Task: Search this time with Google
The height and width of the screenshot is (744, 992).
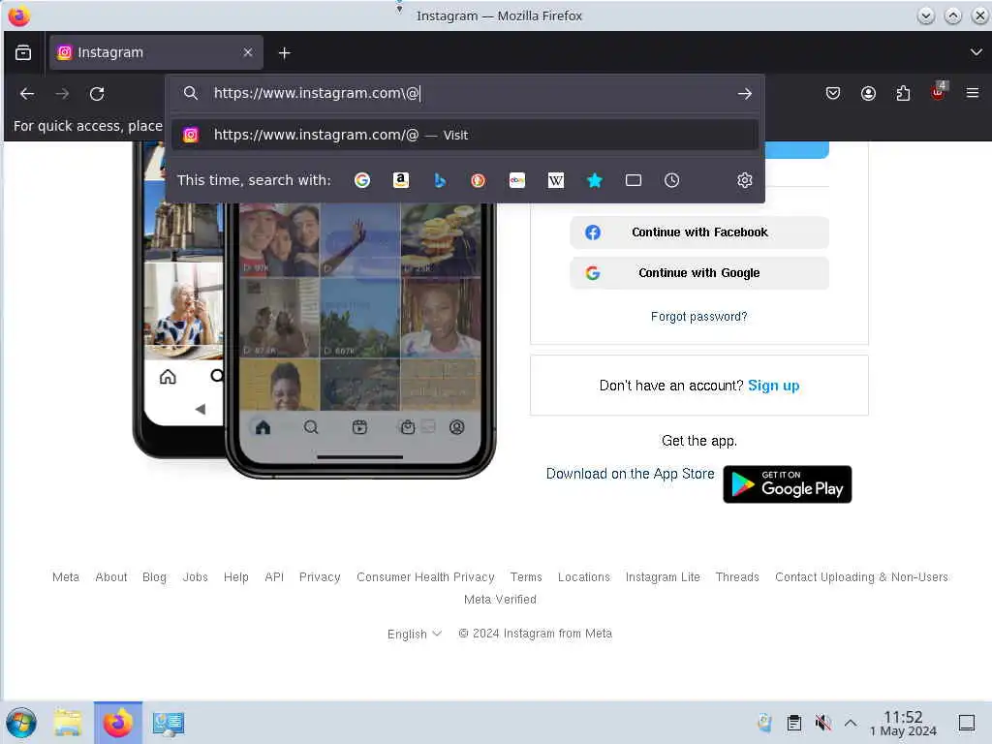Action: (x=362, y=180)
